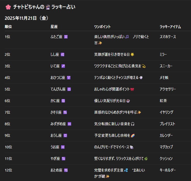Screen dimensions: 191x181
Task: Click the スマホケース lucky item cell
Action: (x=168, y=37)
